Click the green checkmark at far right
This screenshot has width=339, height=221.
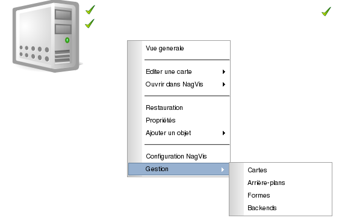[x=326, y=11]
